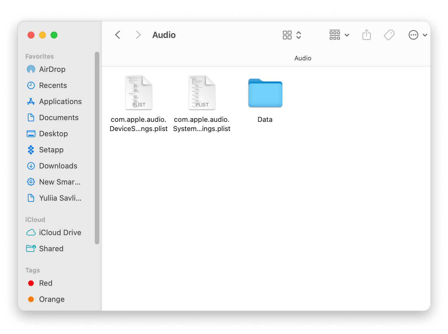The height and width of the screenshot is (334, 448).
Task: Click the Back navigation arrow
Action: click(118, 35)
